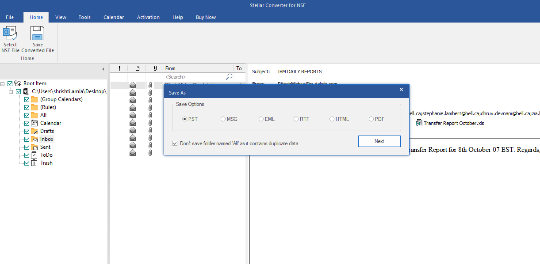The image size is (540, 264).
Task: Click the Next button in Save As
Action: pos(379,141)
